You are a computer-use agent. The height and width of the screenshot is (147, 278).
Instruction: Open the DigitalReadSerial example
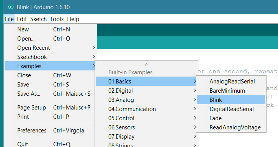click(x=231, y=109)
